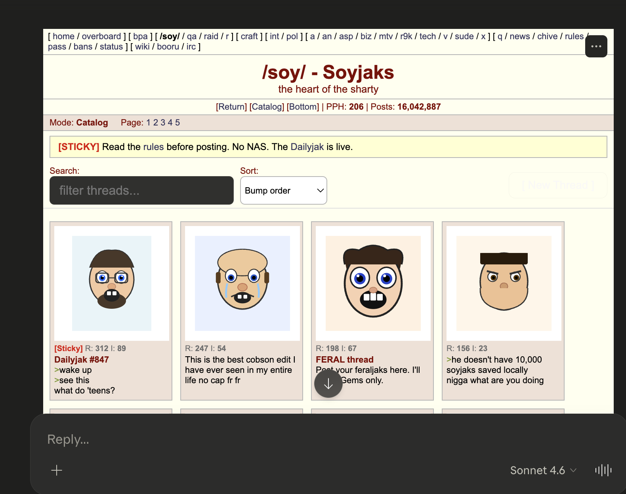626x494 pixels.
Task: Open the Dailyjak #847 thread thumbnail
Action: point(112,283)
